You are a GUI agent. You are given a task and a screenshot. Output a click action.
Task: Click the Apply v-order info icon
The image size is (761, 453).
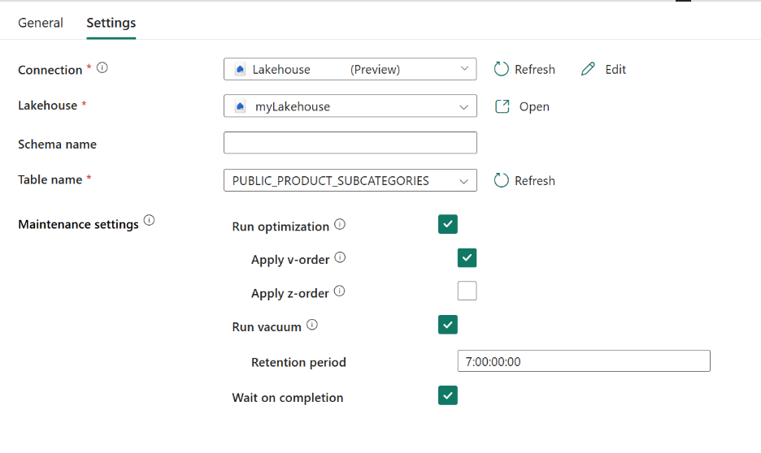tap(340, 257)
